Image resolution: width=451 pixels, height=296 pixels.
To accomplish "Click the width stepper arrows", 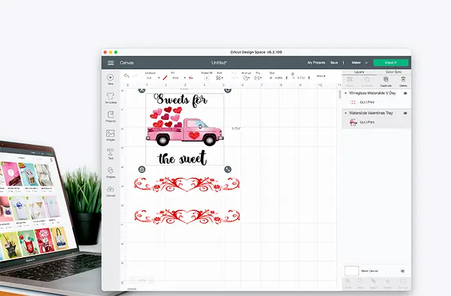I will pos(287,78).
